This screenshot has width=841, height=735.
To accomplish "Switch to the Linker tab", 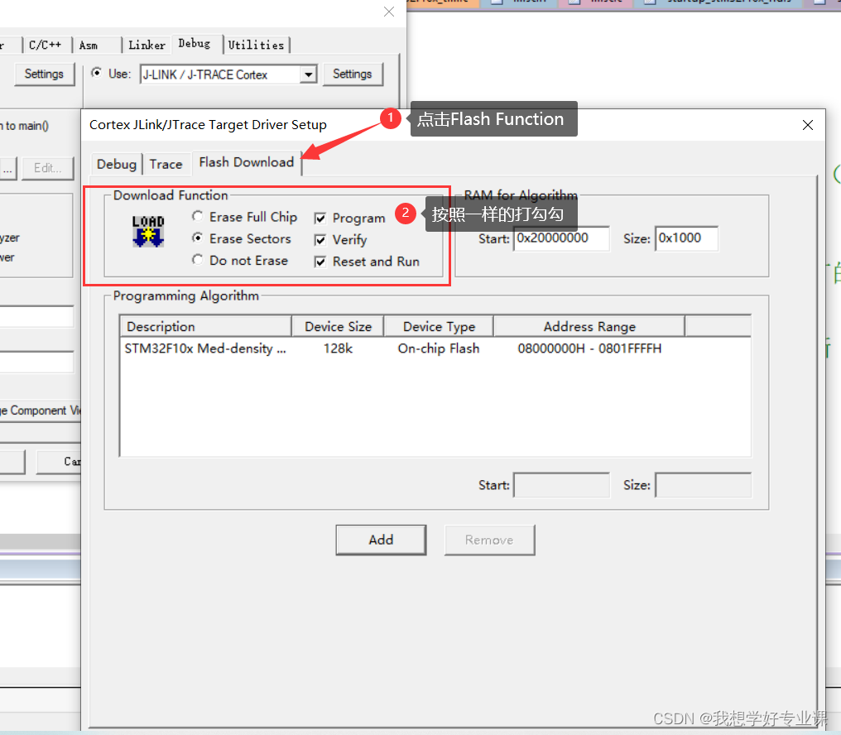I will 147,45.
